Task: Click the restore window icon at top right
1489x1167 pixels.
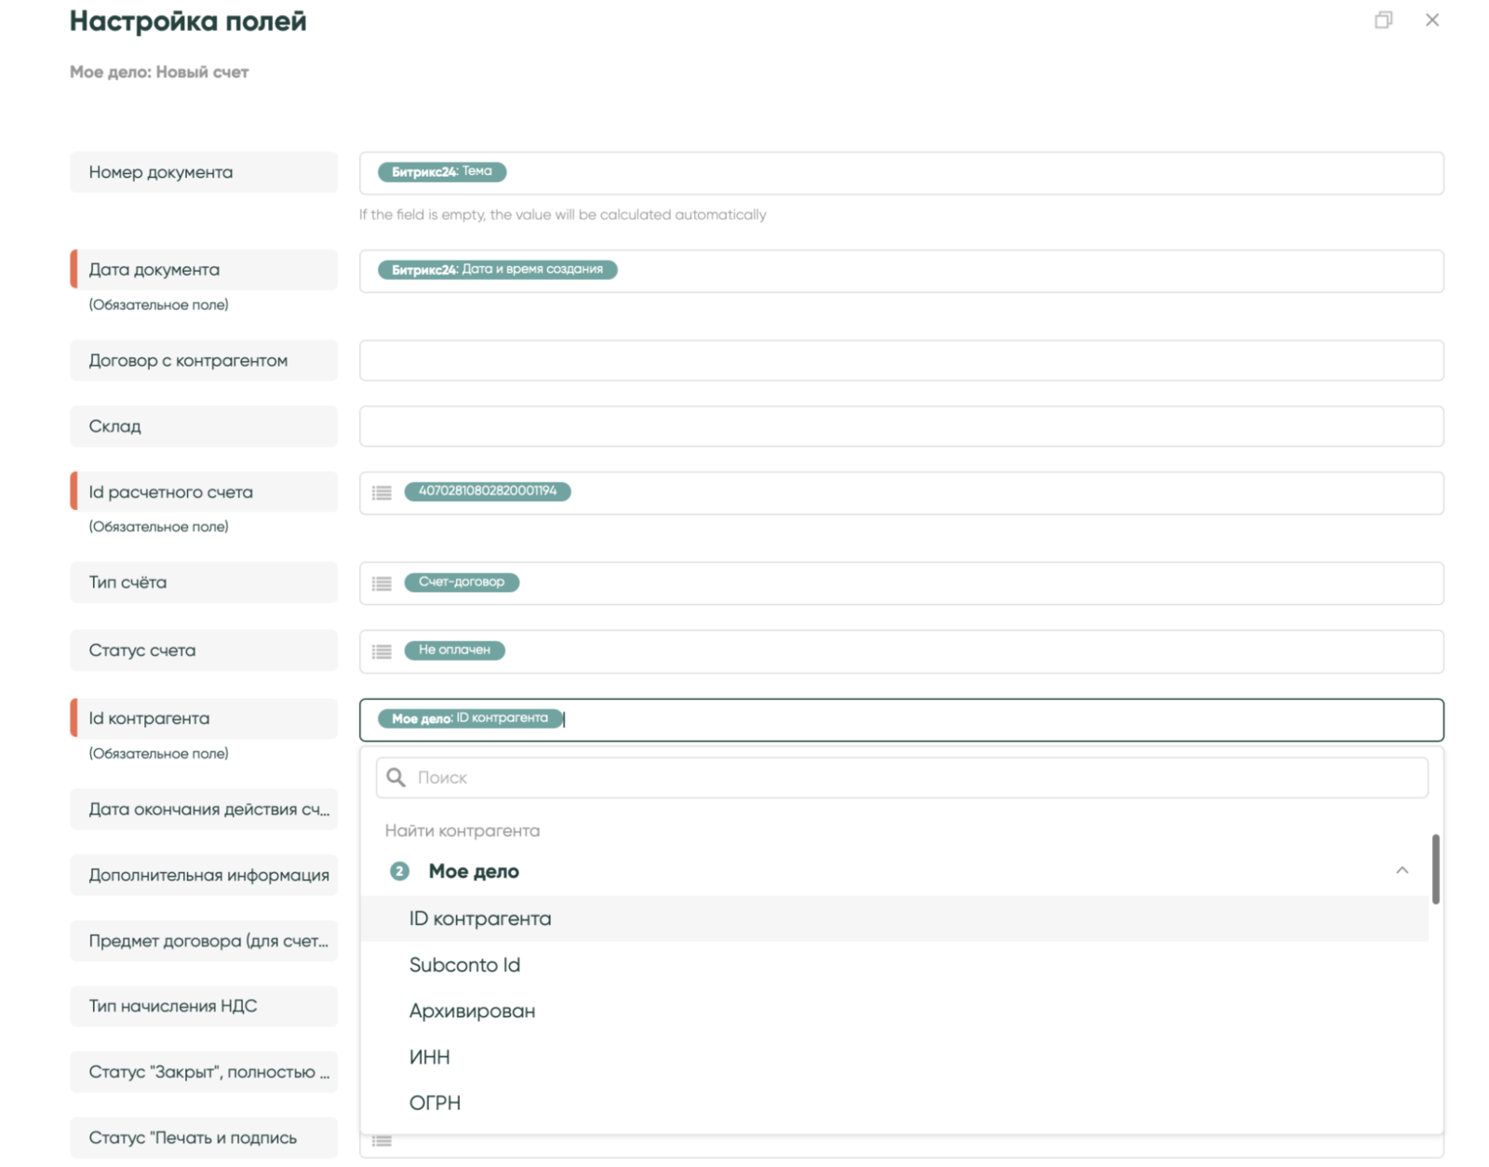Action: pyautogui.click(x=1383, y=20)
